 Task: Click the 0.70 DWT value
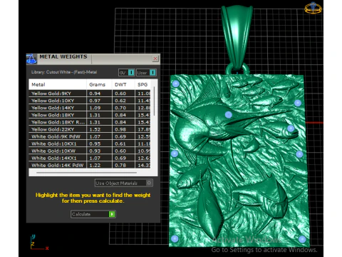120,108
